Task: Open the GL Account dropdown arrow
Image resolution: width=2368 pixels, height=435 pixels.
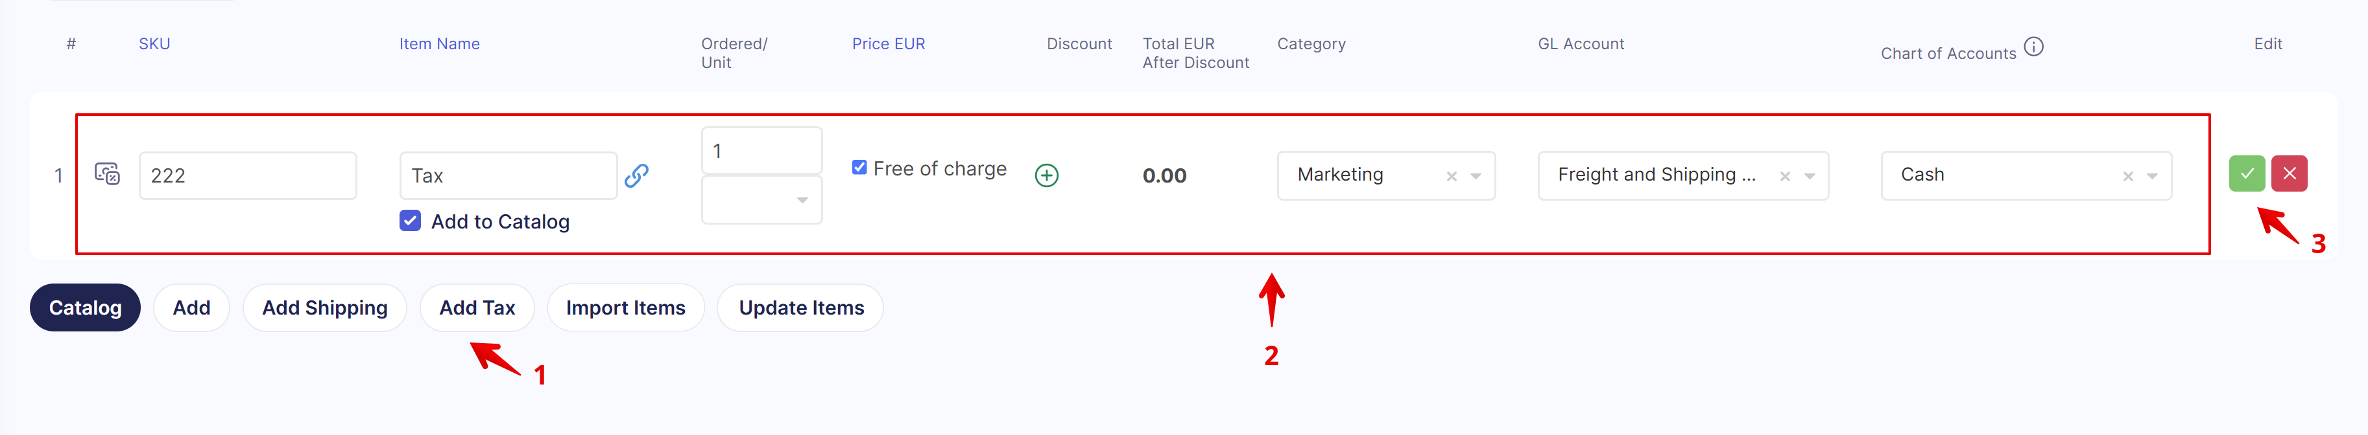Action: (x=1809, y=176)
